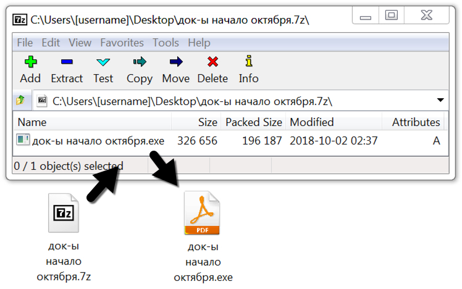Select the Copy toolbar icon
This screenshot has width=462, height=289.
pos(140,62)
